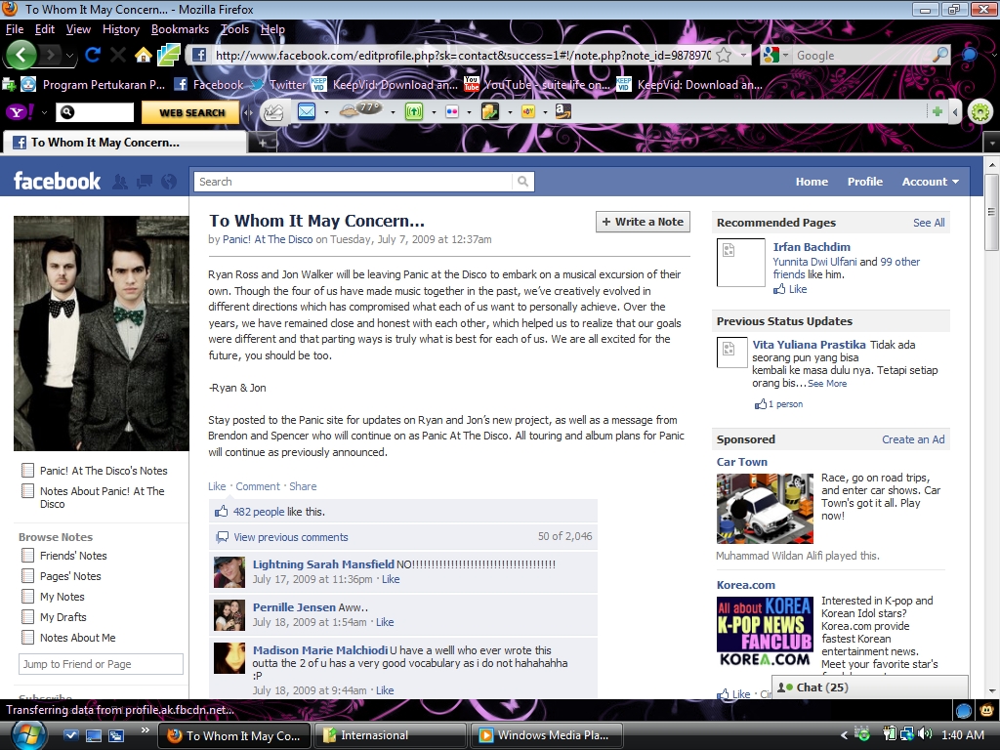Click the Car Town ad thumbnail
Image resolution: width=1000 pixels, height=750 pixels.
pos(765,508)
